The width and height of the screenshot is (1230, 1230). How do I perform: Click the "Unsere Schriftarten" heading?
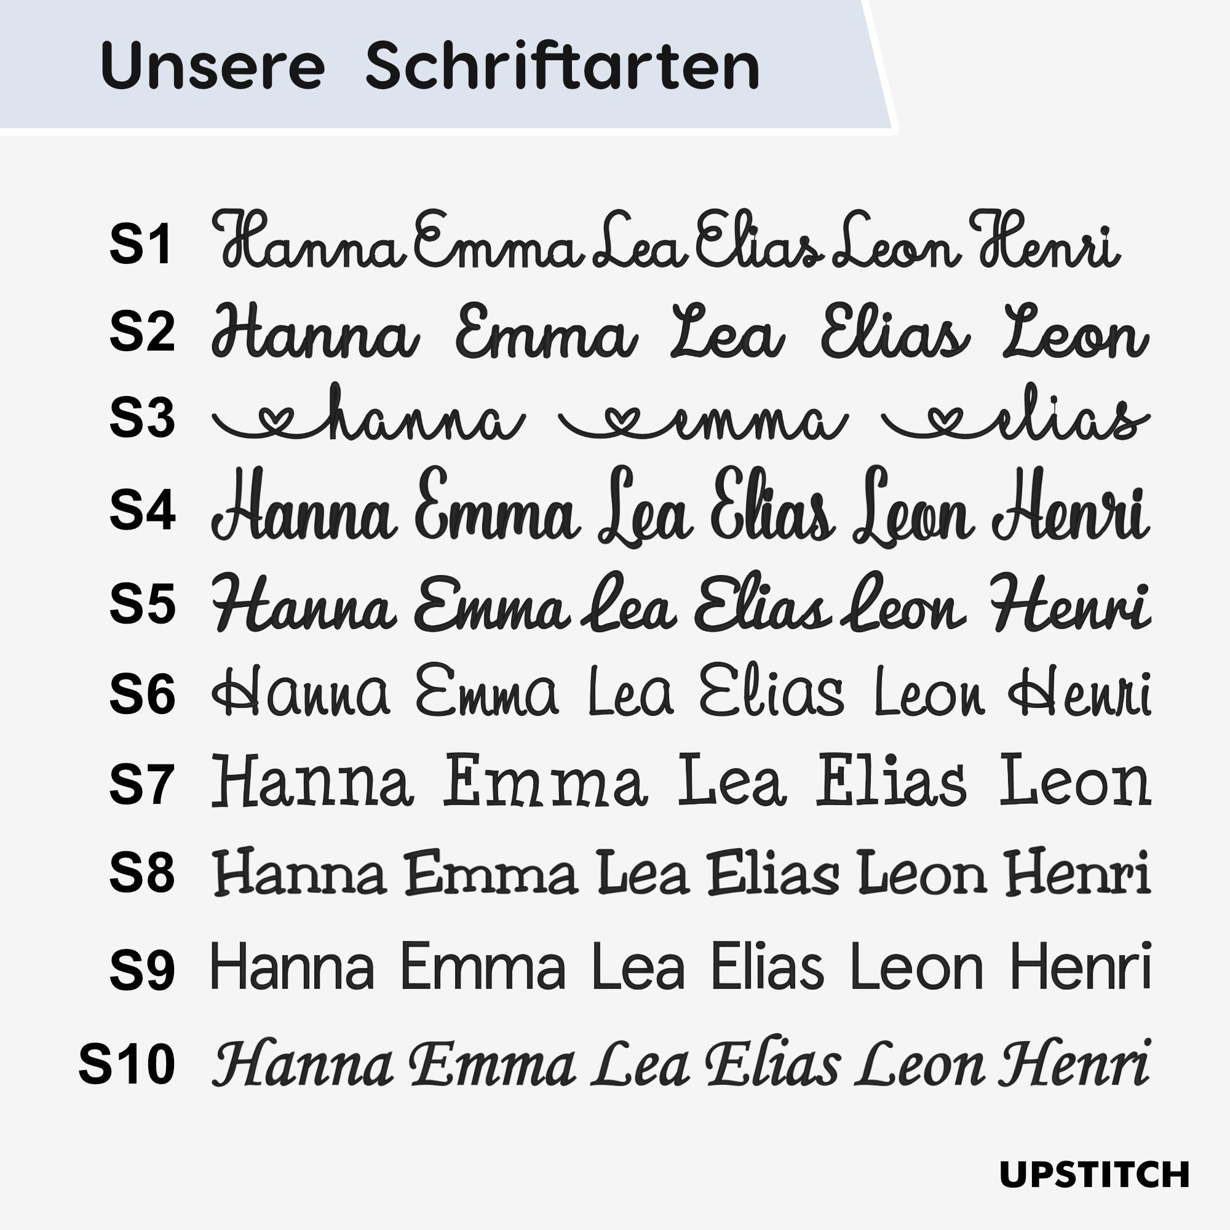point(430,67)
